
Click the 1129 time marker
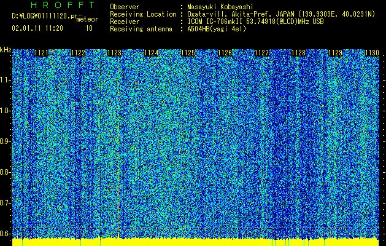point(336,53)
